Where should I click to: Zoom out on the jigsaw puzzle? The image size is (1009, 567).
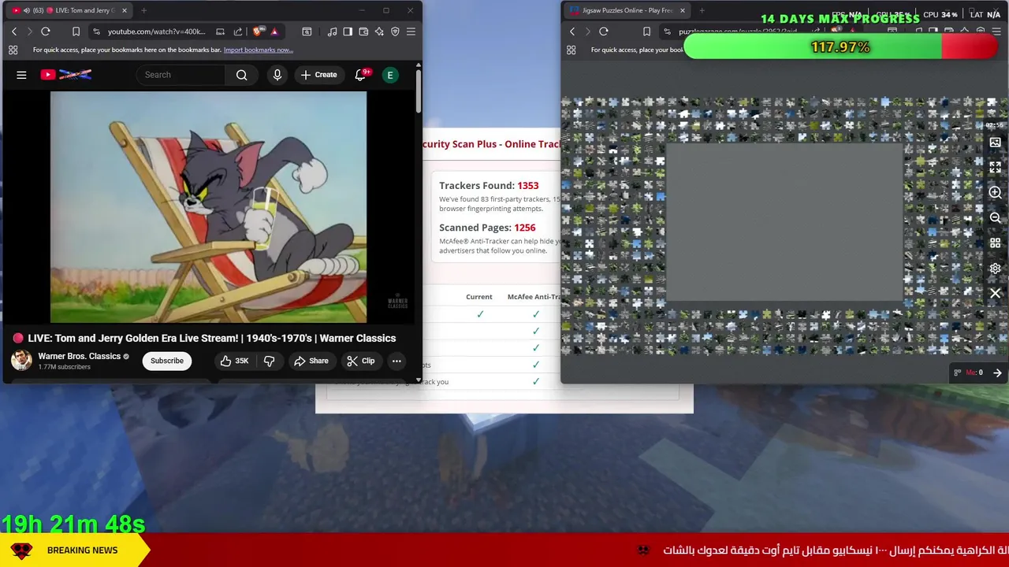coord(995,217)
